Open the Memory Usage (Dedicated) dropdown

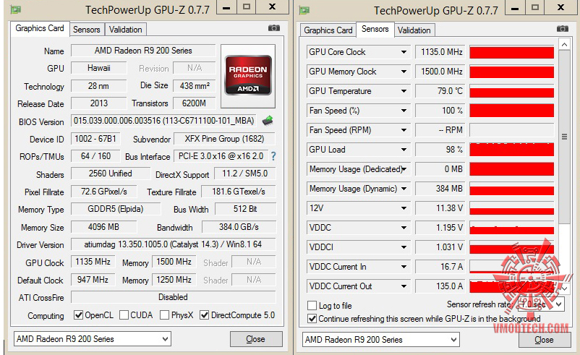404,169
